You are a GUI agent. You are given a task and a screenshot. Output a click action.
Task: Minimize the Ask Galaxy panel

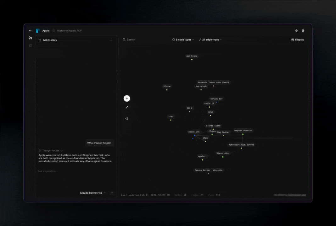click(x=111, y=40)
